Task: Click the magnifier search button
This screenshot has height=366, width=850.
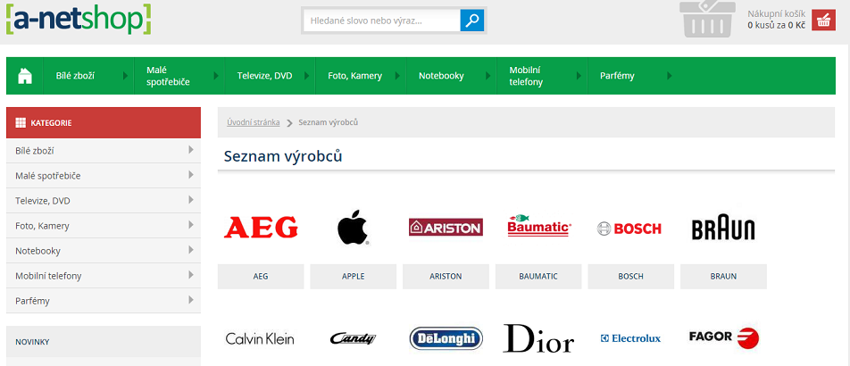Action: [471, 21]
